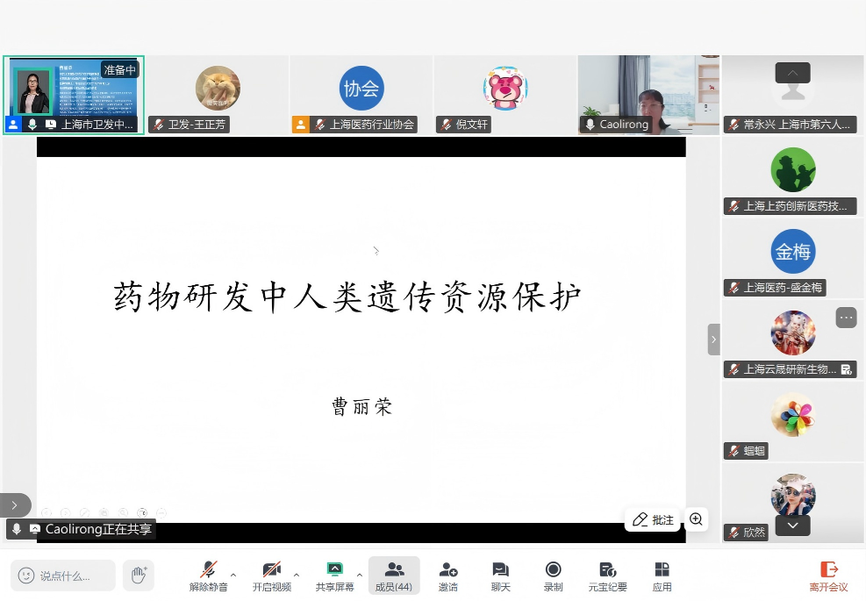Select the Caolirong video tile
866x601 pixels.
coord(648,95)
